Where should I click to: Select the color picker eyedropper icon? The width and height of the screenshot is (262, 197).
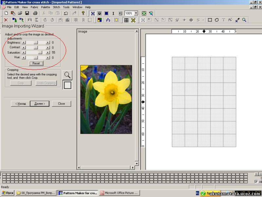tap(237, 20)
